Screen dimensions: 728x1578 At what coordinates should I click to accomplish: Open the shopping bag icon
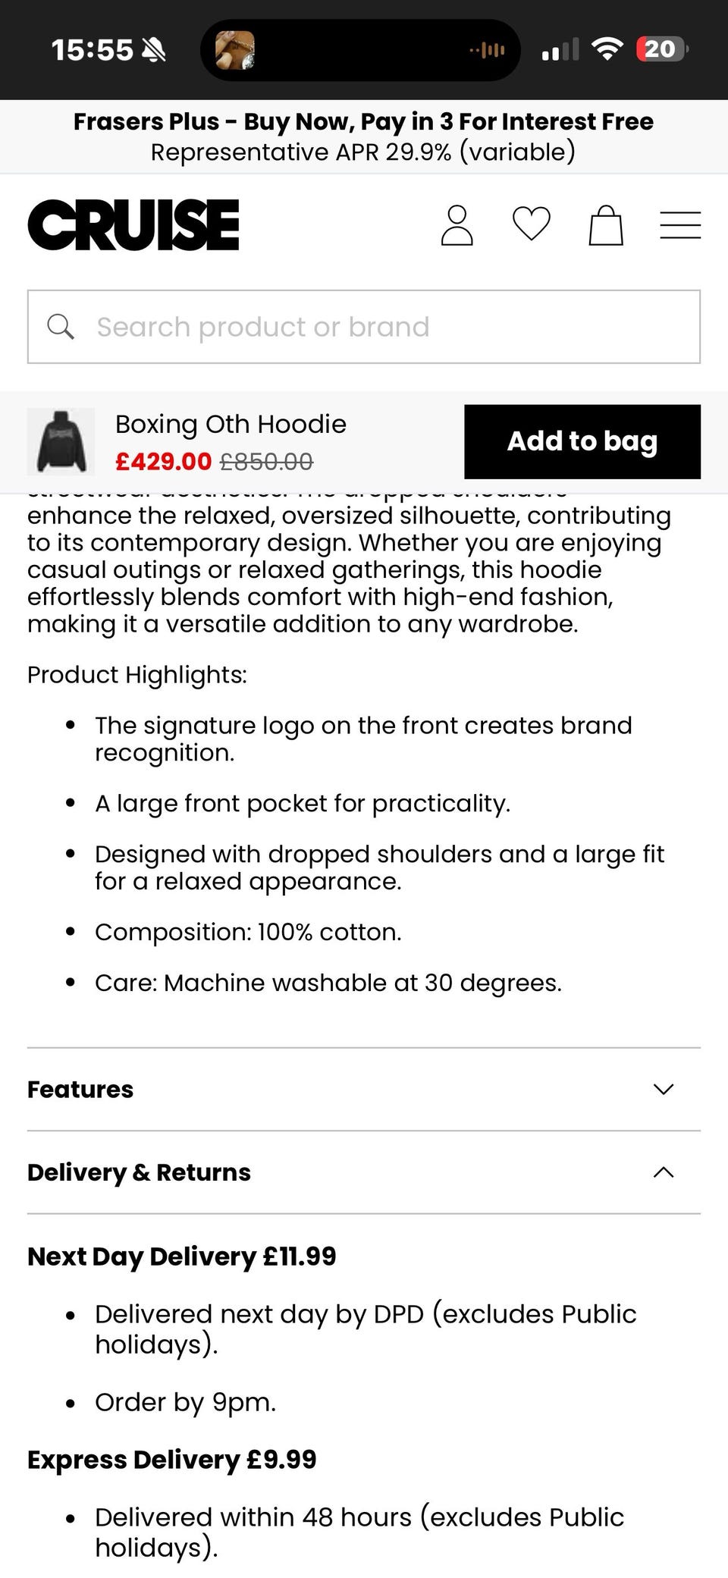click(606, 225)
